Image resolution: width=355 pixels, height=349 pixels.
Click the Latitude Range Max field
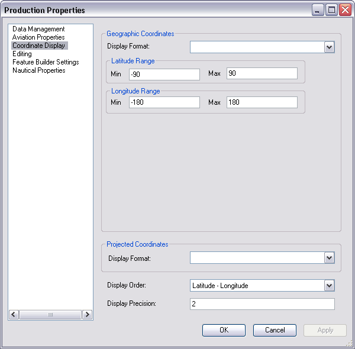tap(262, 73)
